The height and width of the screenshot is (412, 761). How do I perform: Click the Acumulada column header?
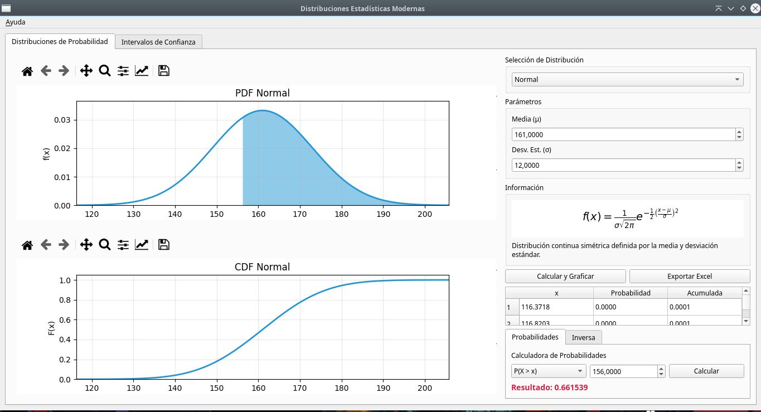click(705, 293)
